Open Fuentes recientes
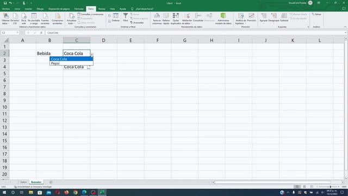Screen dimensions: 348x196 click(x=45, y=19)
